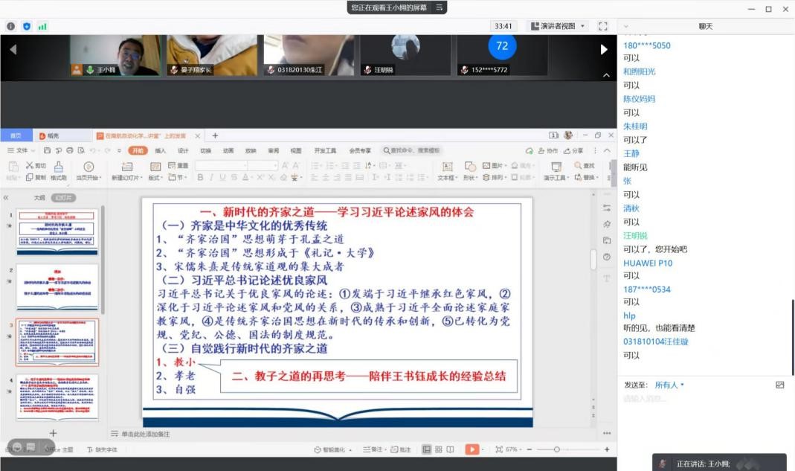Screen dimensions: 795x471
Task: Click the 开始 ribbon button
Action: 138,150
